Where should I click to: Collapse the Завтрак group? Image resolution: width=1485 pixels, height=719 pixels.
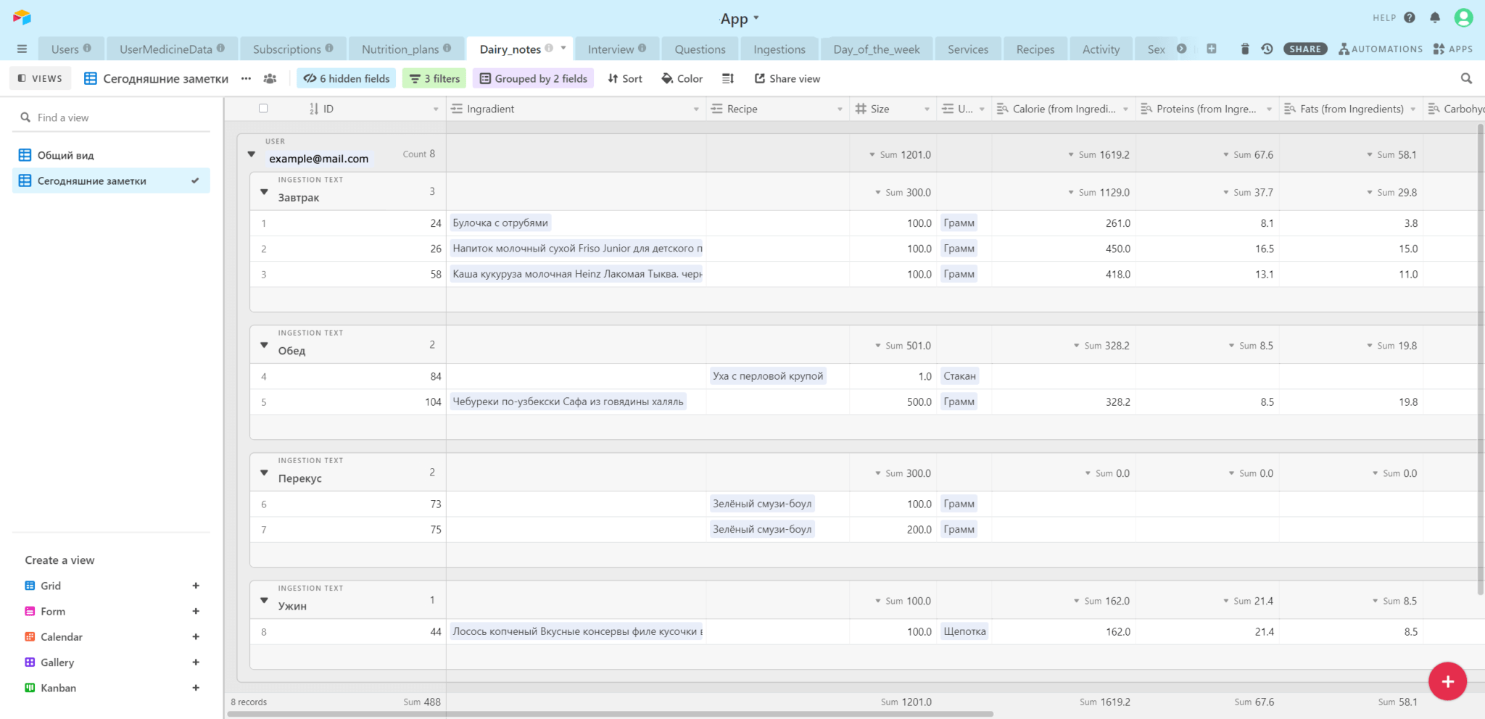click(x=264, y=192)
